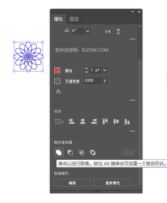Click the 扩展 expand button
The image size is (167, 203).
(129, 153)
